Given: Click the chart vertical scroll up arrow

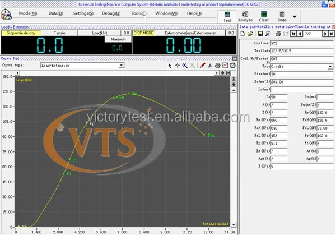Looking at the screenshot, I should point(234,90).
